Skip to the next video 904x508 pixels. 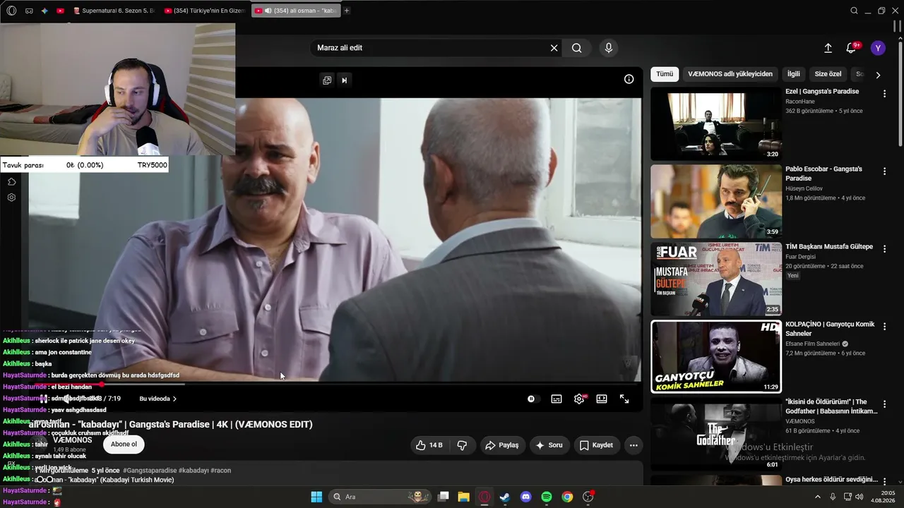pos(345,80)
